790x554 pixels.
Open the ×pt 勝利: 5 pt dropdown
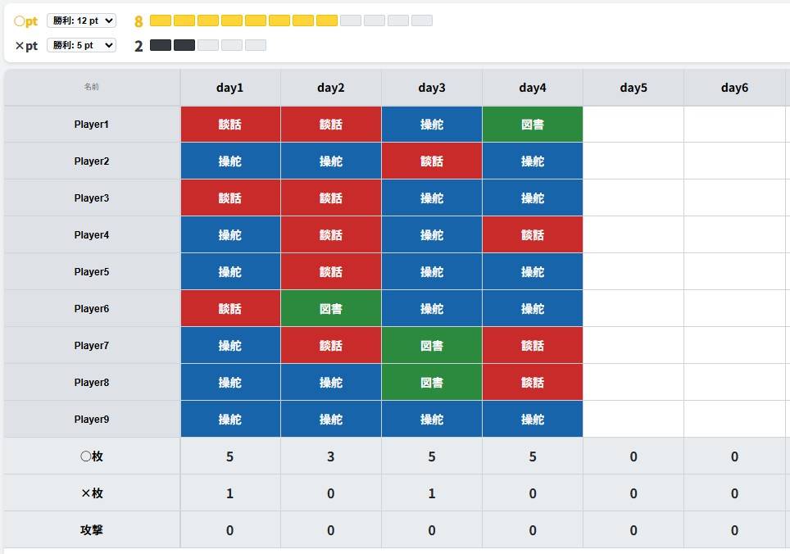81,45
